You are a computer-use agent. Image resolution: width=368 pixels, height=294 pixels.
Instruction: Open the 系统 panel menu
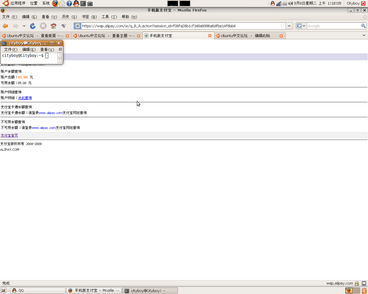click(x=46, y=3)
